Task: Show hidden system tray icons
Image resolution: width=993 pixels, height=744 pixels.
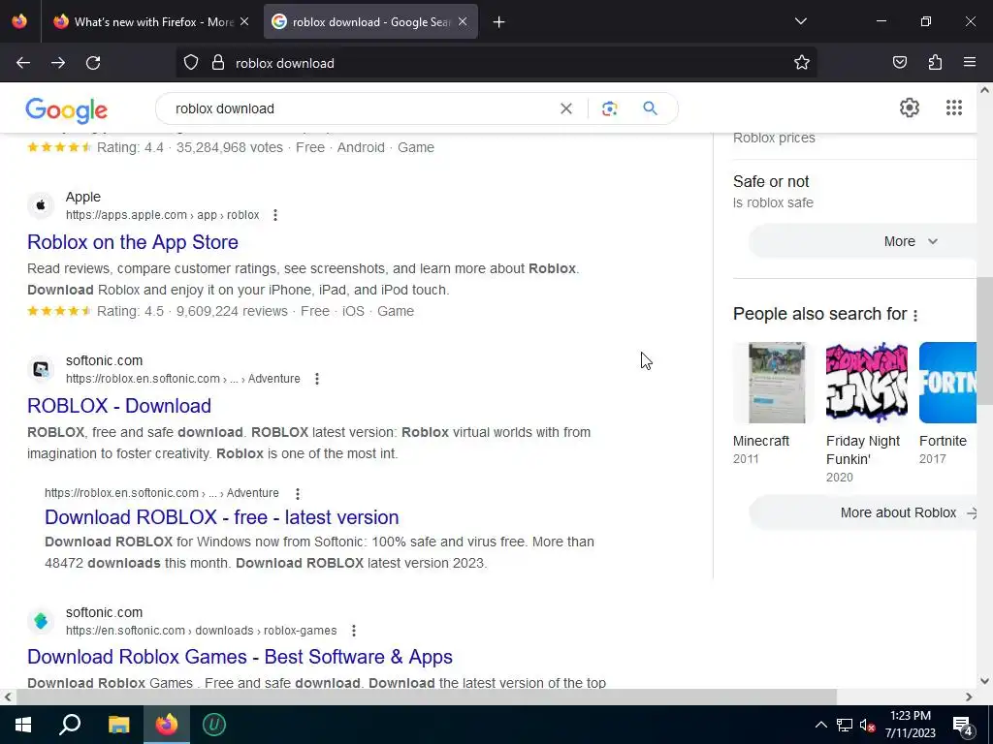Action: click(x=820, y=725)
